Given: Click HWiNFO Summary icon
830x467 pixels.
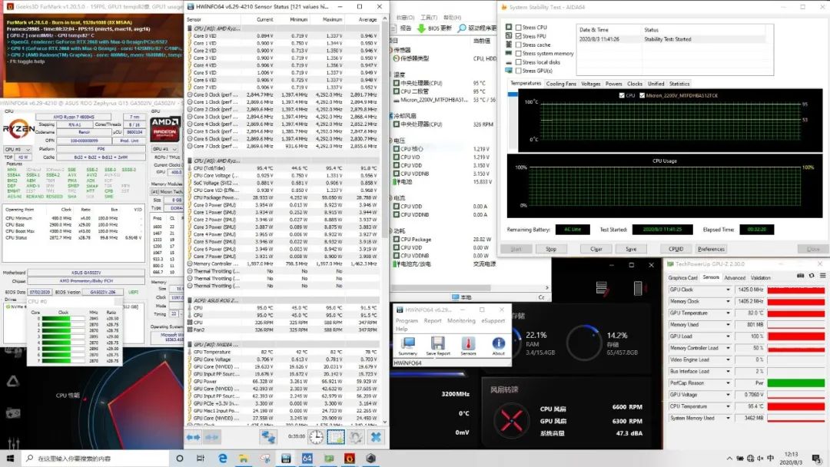Looking at the screenshot, I should pyautogui.click(x=407, y=344).
